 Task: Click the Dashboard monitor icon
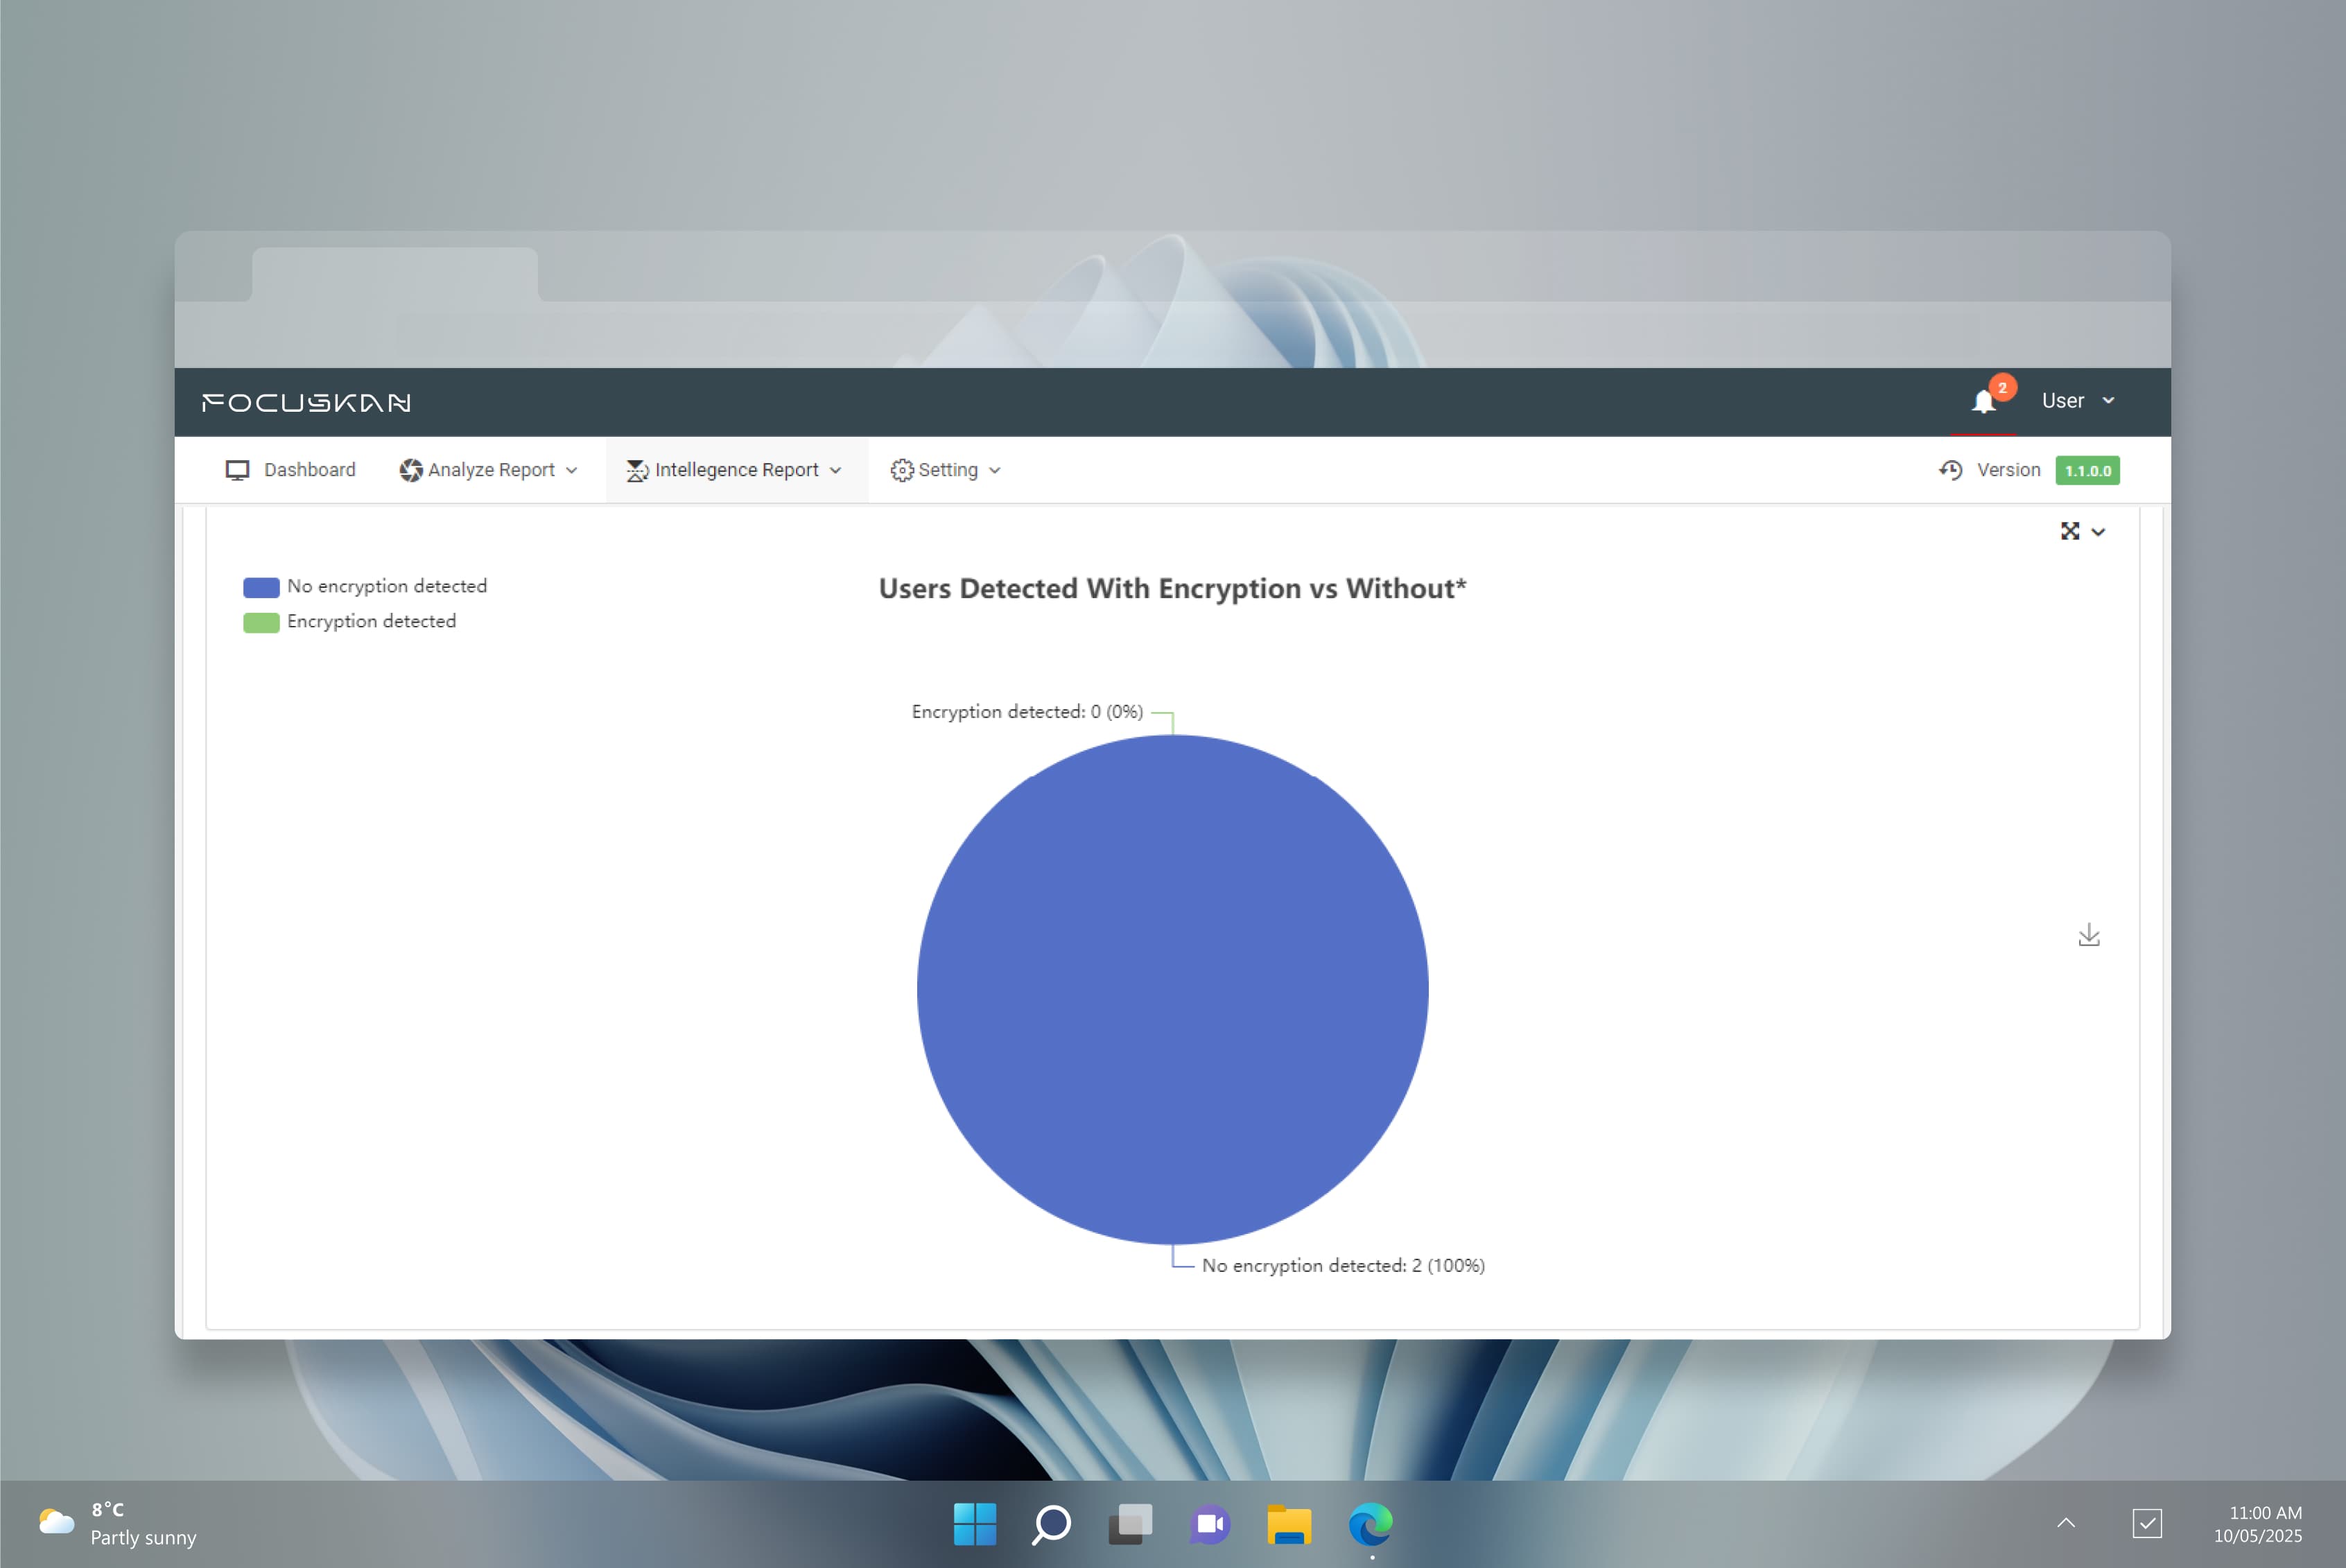pyautogui.click(x=237, y=470)
